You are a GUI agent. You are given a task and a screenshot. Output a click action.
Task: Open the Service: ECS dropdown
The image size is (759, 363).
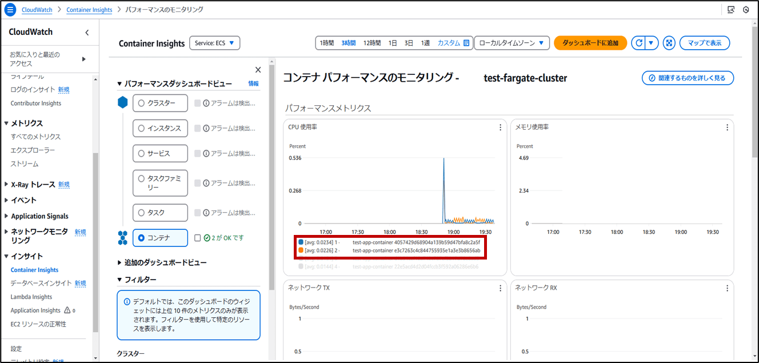[x=215, y=43]
